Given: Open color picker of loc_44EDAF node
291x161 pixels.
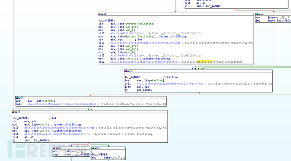Looking at the screenshot, I should (x=126, y=71).
